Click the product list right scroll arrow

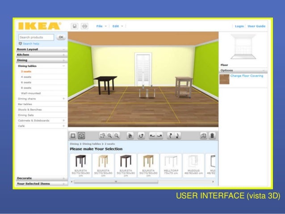(213, 182)
